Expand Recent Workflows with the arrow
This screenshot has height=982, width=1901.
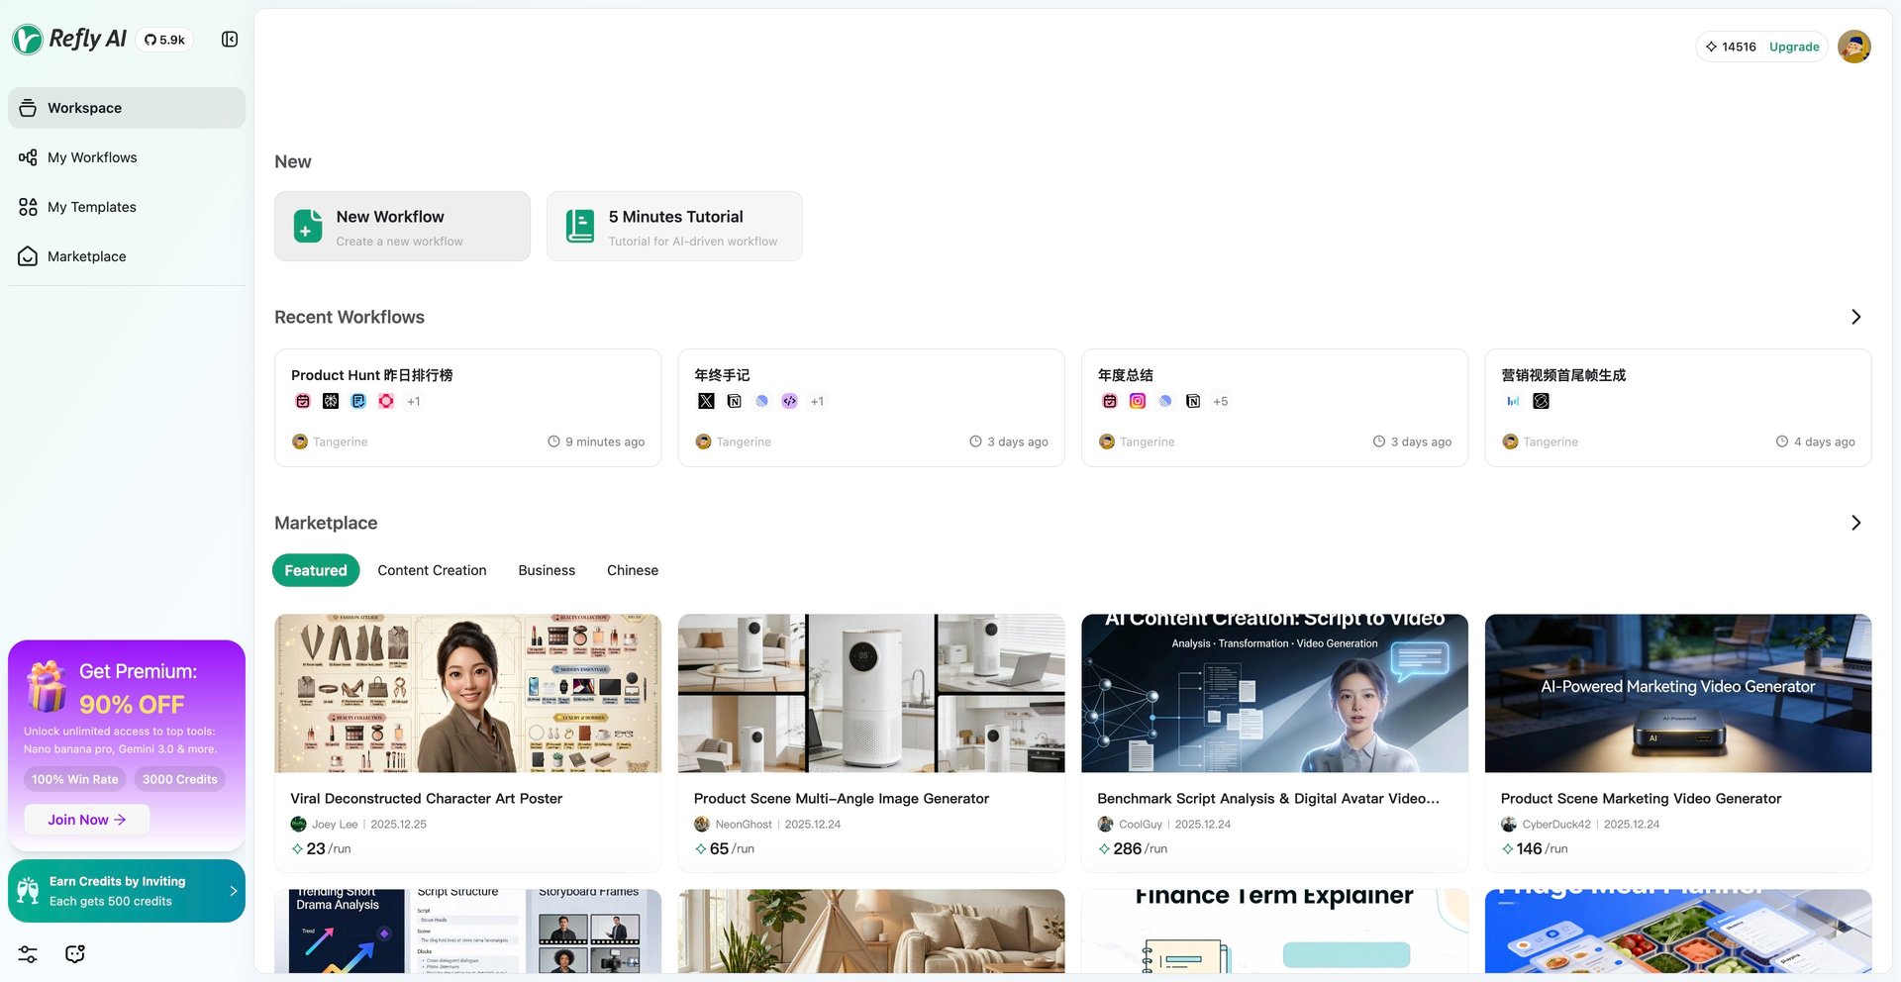coord(1855,317)
